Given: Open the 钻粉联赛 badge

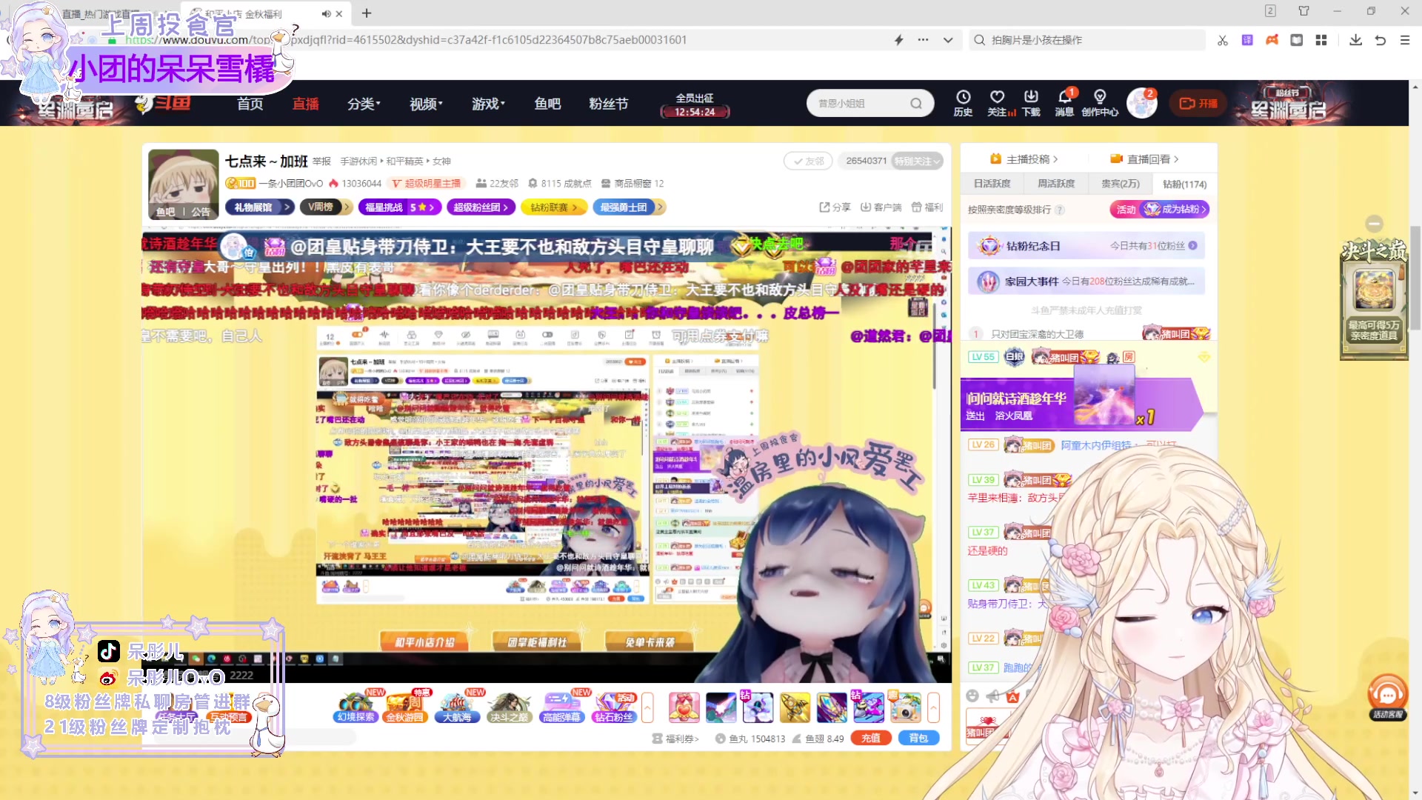Looking at the screenshot, I should (553, 207).
